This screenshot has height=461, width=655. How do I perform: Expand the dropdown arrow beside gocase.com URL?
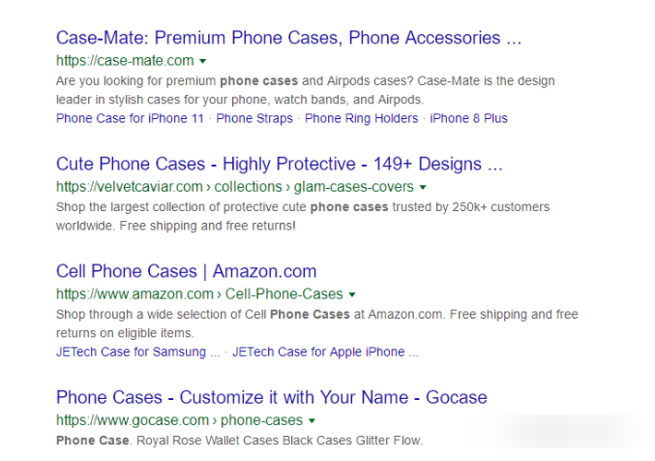(x=312, y=421)
